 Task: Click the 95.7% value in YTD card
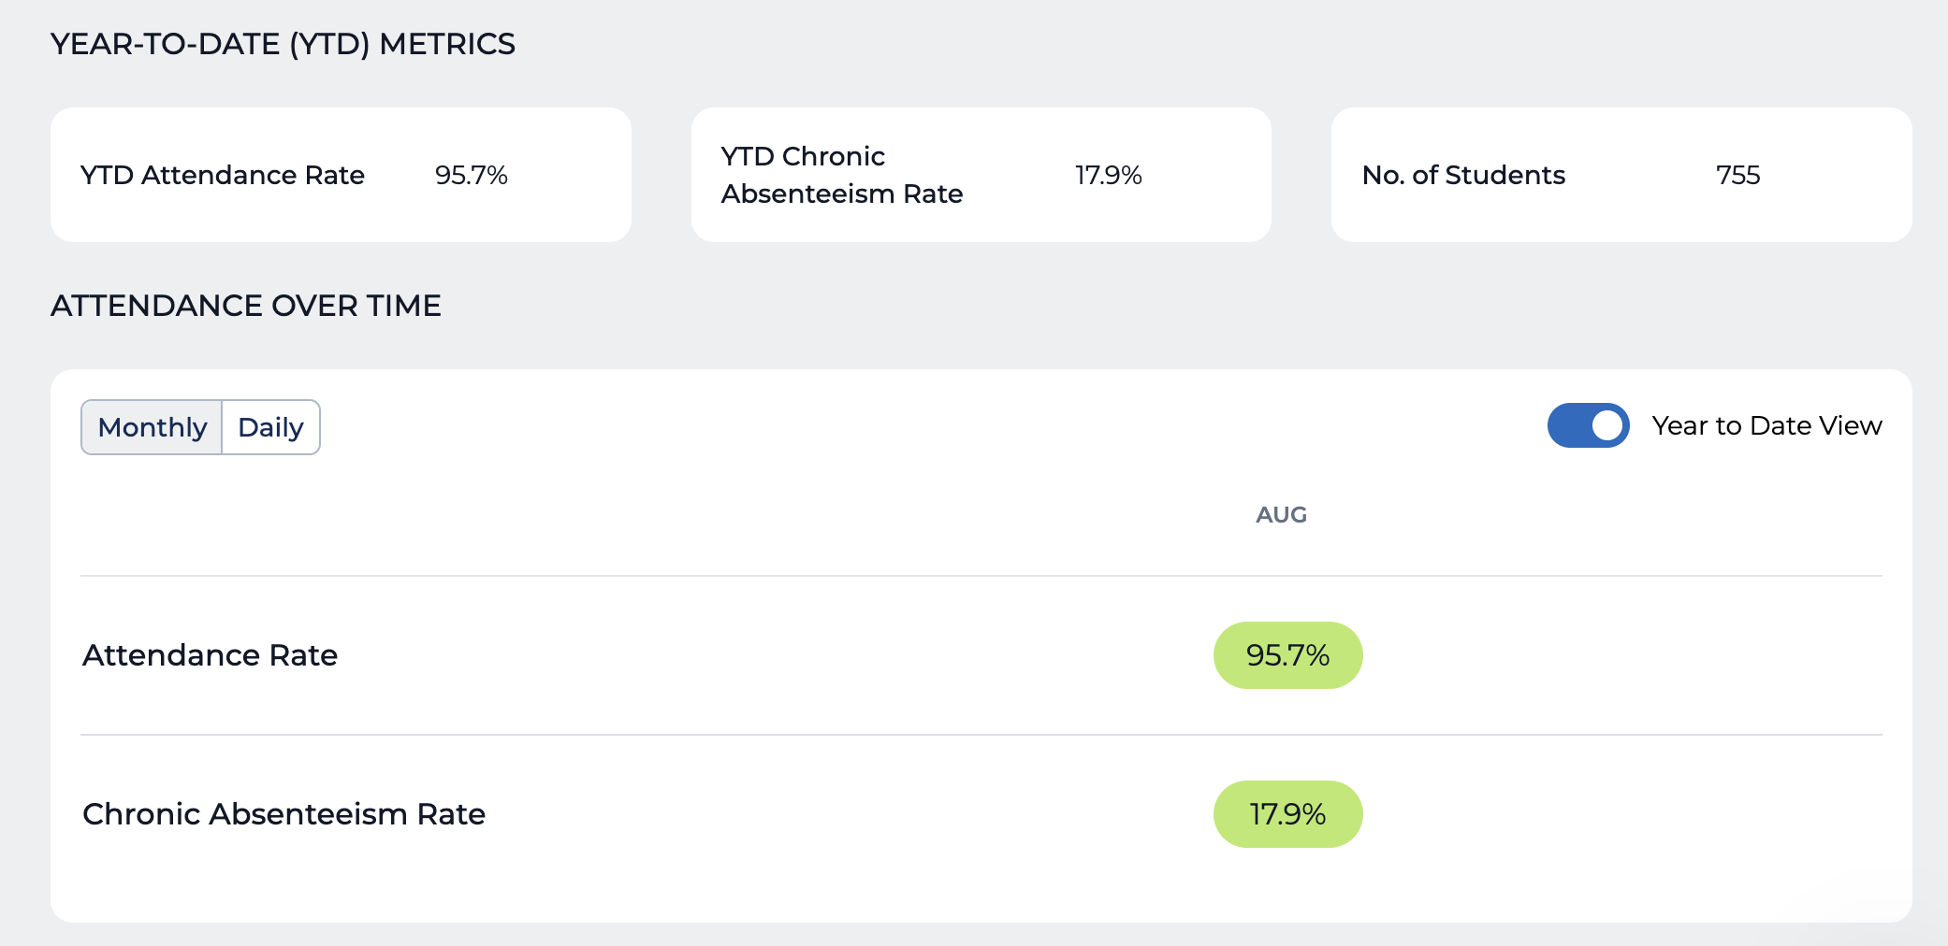pos(471,175)
